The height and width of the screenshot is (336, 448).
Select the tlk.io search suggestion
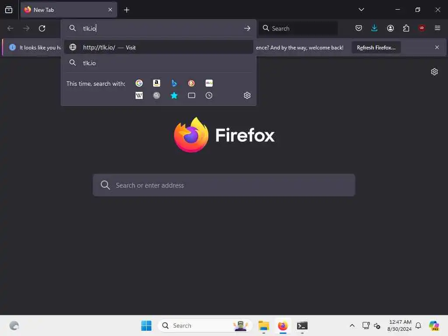(158, 63)
